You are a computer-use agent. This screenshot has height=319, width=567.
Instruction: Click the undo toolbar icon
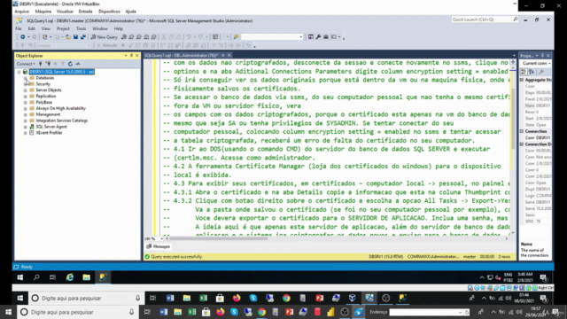point(189,37)
